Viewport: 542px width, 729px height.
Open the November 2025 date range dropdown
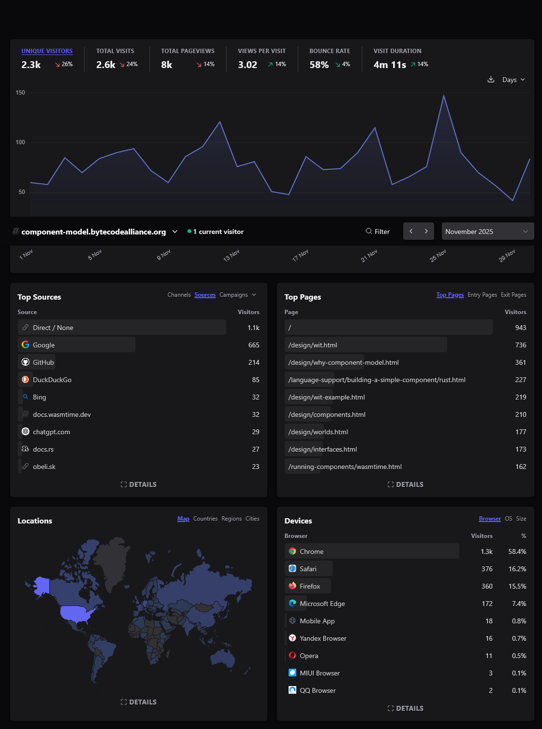point(487,232)
